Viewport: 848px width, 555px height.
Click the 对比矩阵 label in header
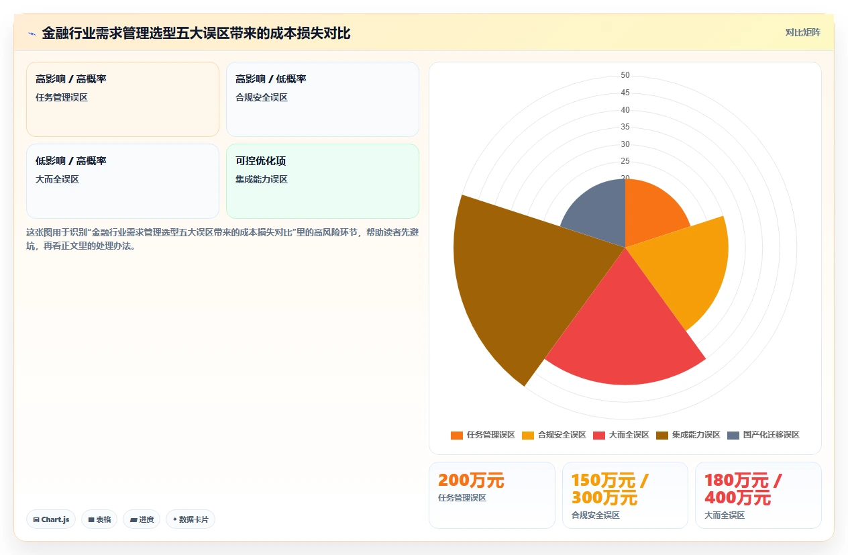pyautogui.click(x=802, y=32)
